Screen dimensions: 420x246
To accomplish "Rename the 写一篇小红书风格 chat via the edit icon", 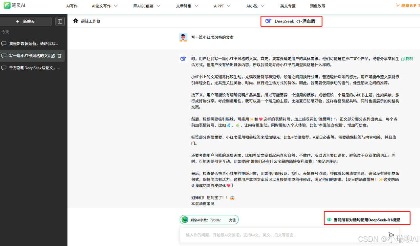I will pos(53,56).
